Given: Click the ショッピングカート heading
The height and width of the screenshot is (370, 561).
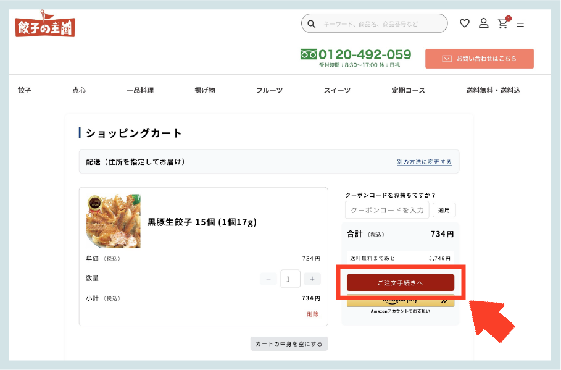Looking at the screenshot, I should point(134,133).
